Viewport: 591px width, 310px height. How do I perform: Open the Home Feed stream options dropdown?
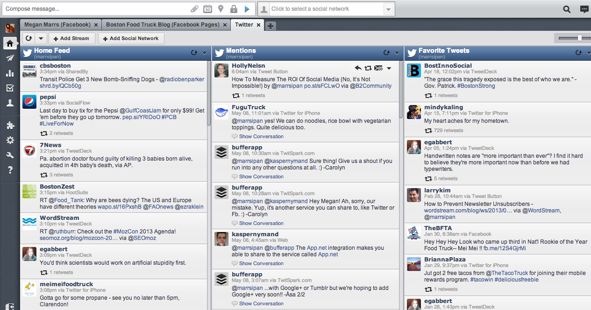coord(204,53)
